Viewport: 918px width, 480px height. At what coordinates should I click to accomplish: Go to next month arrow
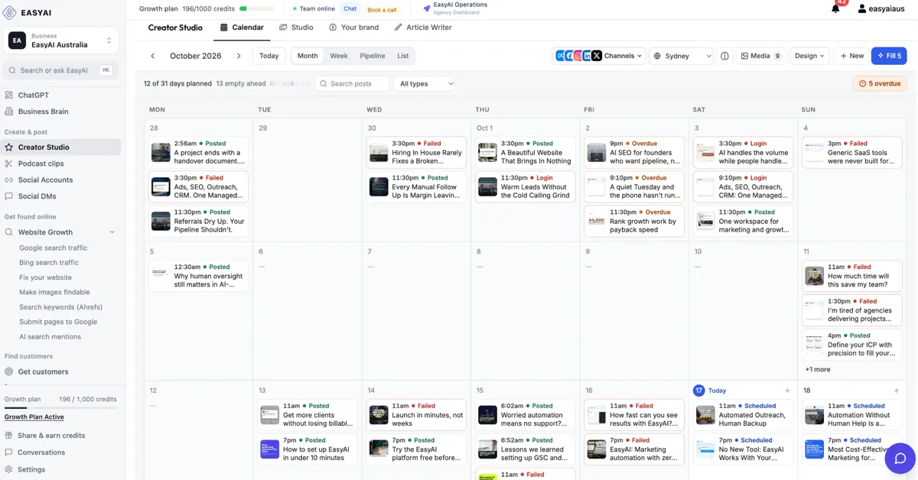click(x=239, y=56)
